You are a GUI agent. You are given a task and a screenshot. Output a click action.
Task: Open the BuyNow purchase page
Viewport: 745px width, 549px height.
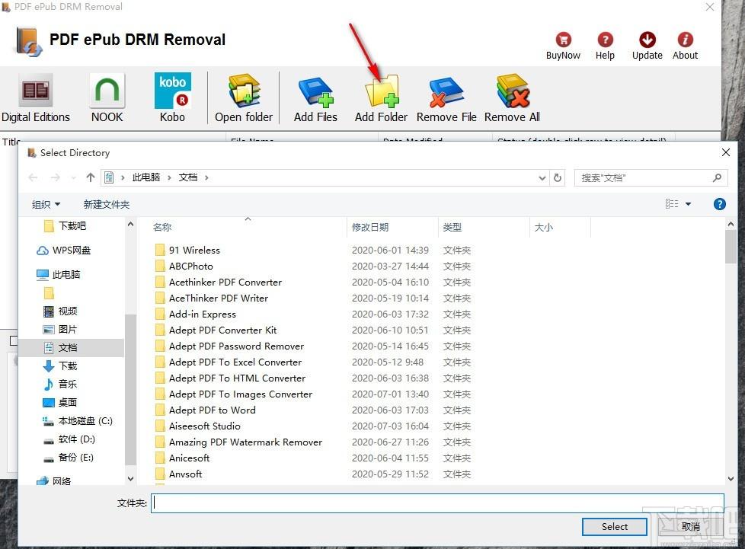click(x=563, y=46)
